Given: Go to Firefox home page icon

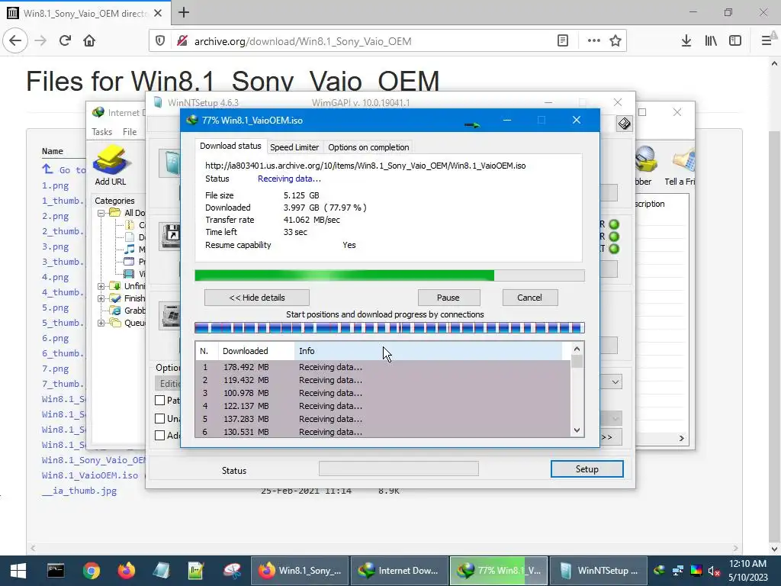Looking at the screenshot, I should point(89,41).
